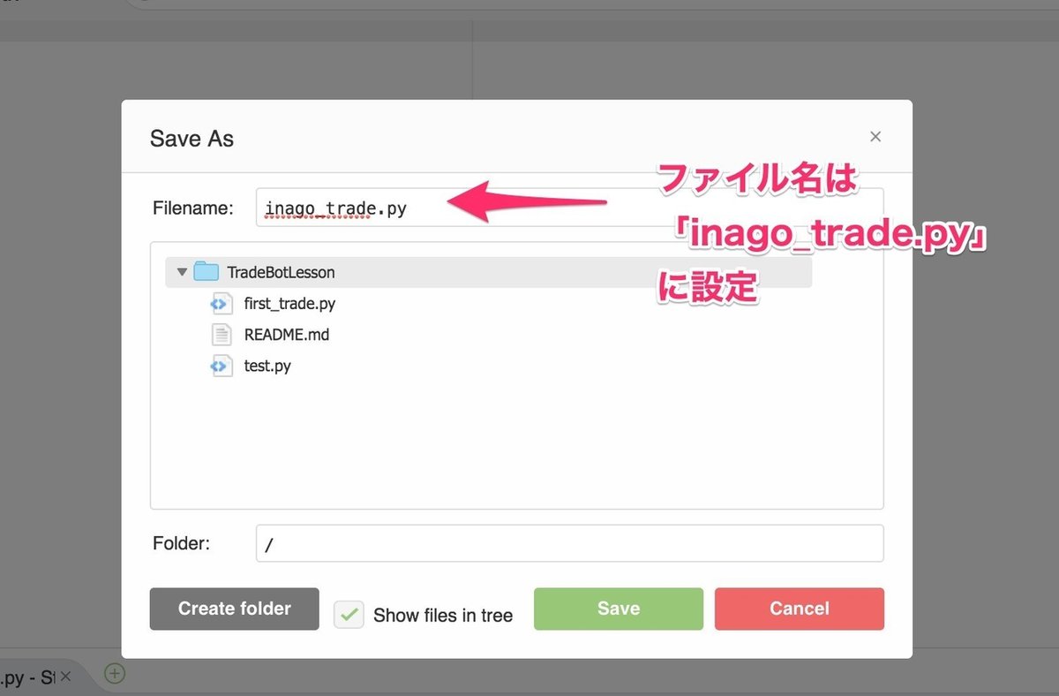The height and width of the screenshot is (696, 1059).
Task: Click the document icon next to README.md
Action: (x=222, y=334)
